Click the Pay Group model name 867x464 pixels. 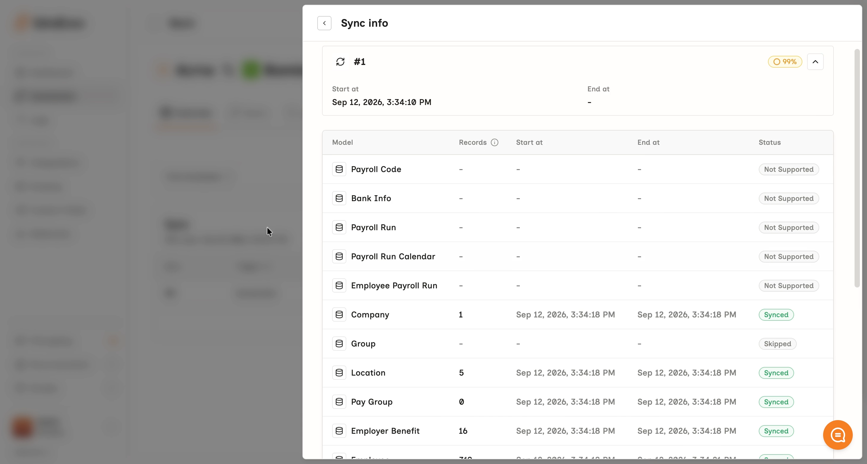pyautogui.click(x=372, y=402)
